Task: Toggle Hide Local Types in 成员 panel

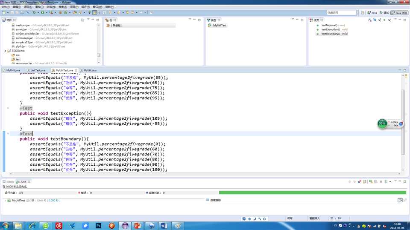Action: (389, 20)
